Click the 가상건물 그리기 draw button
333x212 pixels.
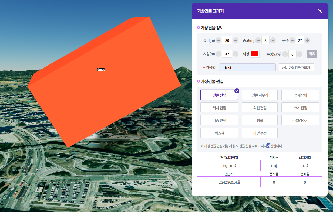pyautogui.click(x=297, y=67)
